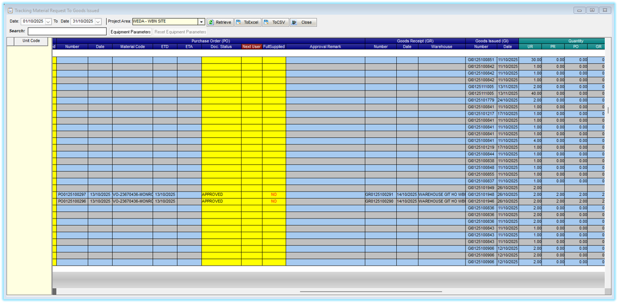Click the Approval Remark column header
This screenshot has height=303, width=618.
pyautogui.click(x=326, y=46)
